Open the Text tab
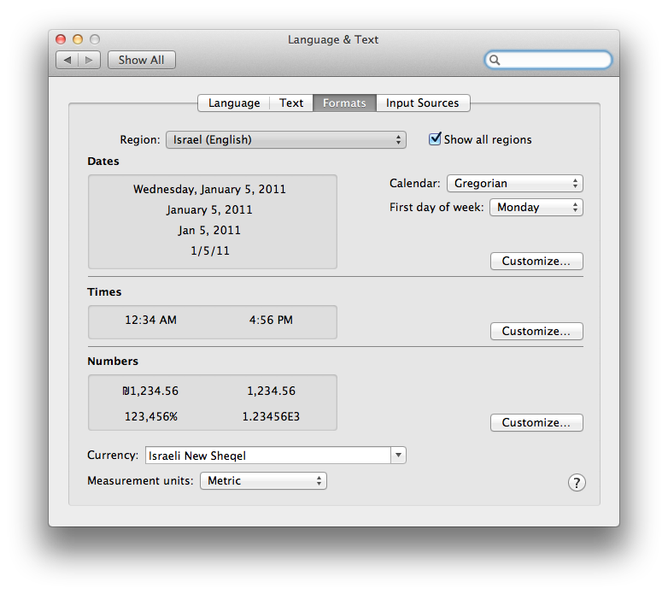Image resolution: width=668 pixels, height=594 pixels. point(291,103)
